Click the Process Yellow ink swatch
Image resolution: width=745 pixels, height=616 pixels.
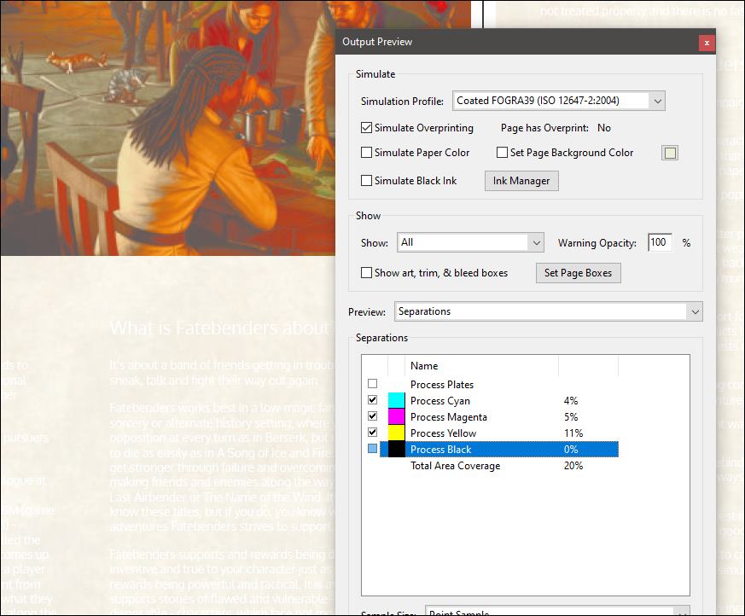tap(395, 433)
